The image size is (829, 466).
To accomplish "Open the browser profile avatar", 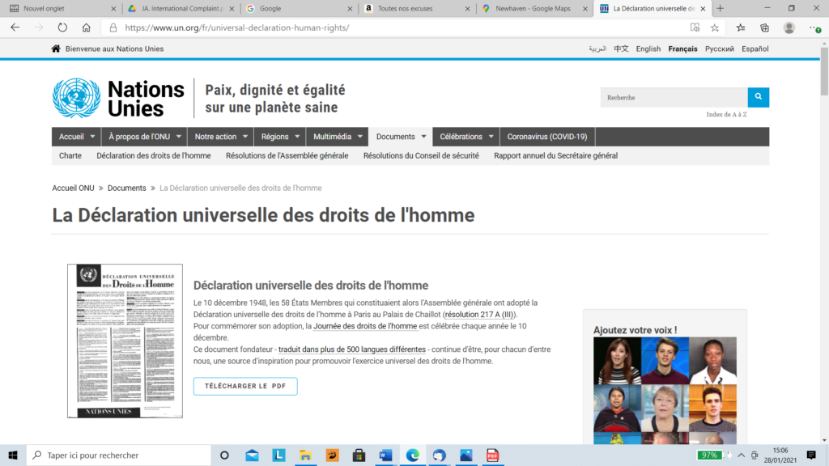I will point(789,28).
